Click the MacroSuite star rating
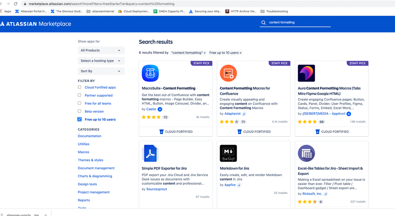 click(x=151, y=117)
